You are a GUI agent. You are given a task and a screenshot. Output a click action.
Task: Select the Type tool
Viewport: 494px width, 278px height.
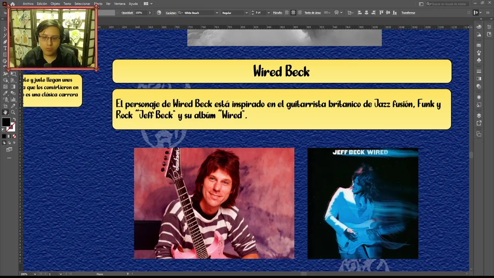5,48
